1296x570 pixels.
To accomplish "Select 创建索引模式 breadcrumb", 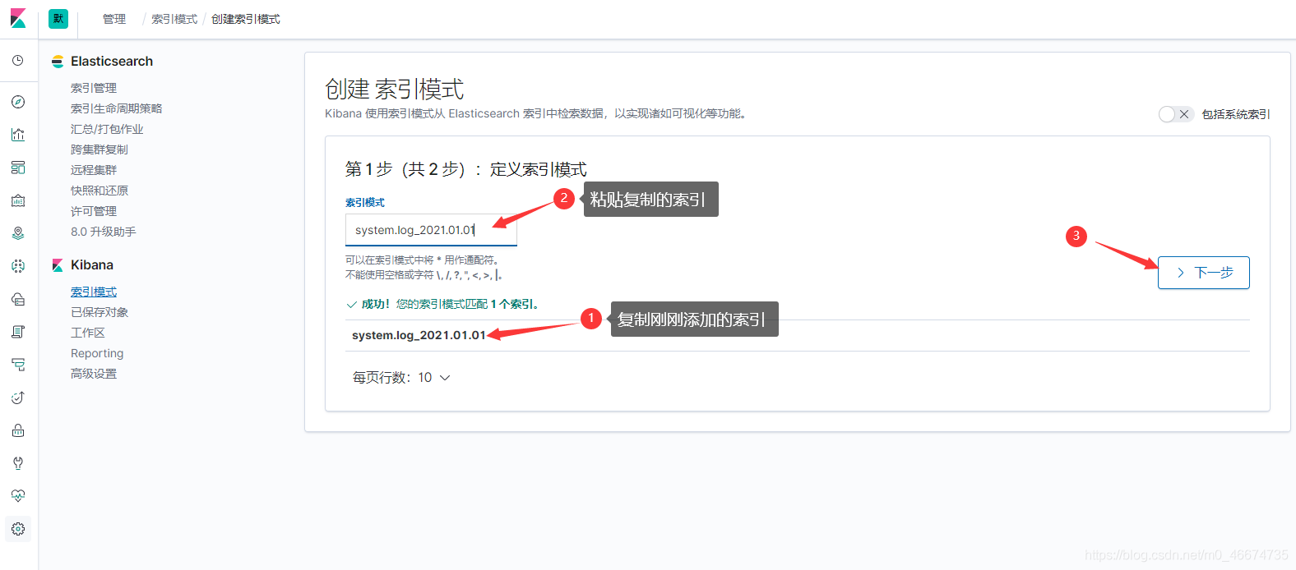I will (246, 19).
